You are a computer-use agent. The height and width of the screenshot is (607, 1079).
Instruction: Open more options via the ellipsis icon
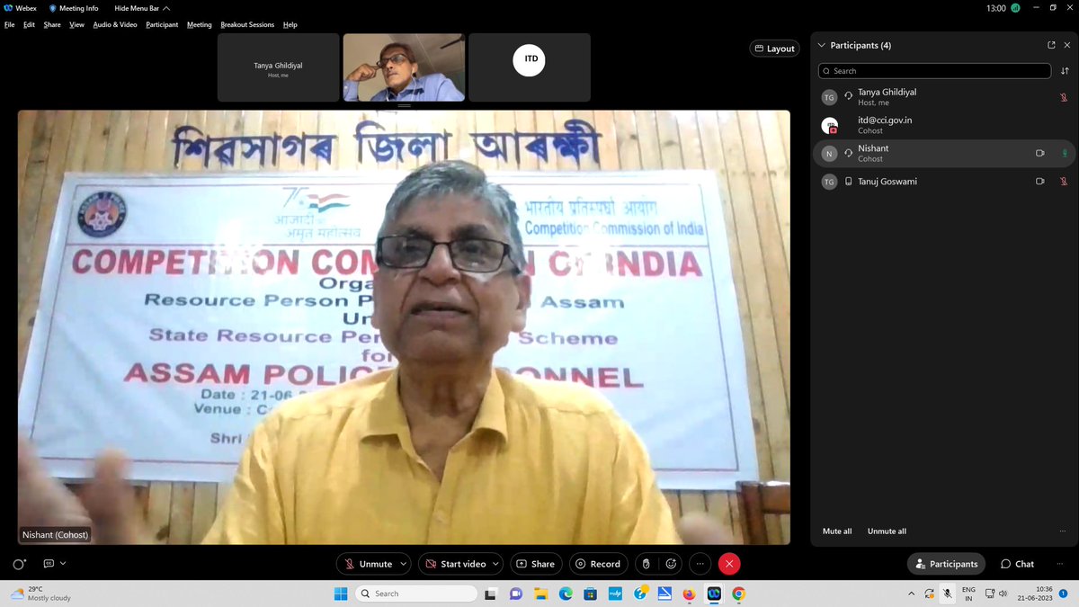700,564
